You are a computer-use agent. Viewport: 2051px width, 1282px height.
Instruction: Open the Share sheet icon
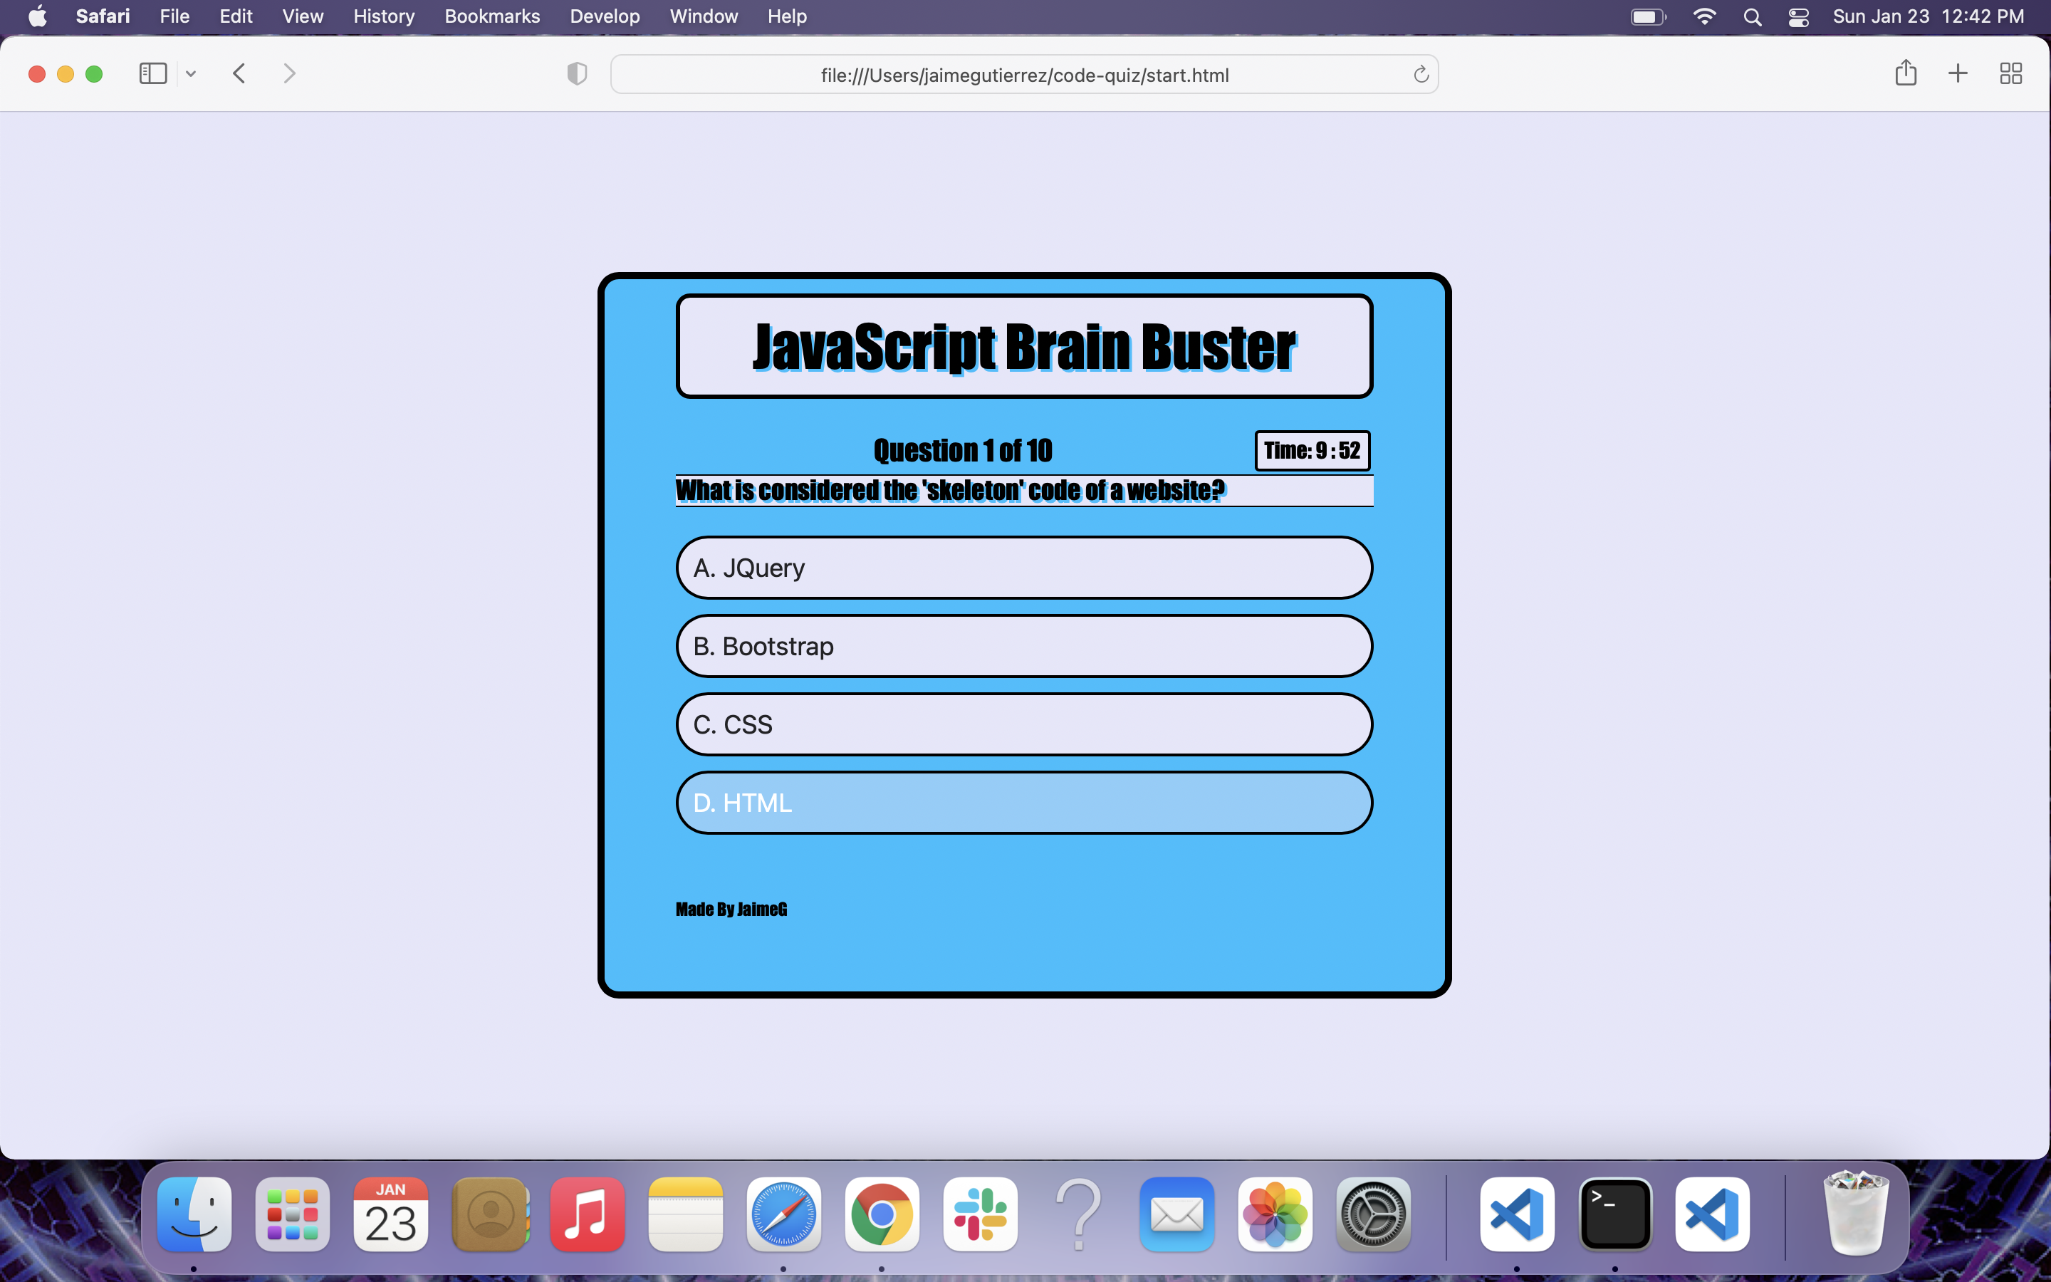1905,73
